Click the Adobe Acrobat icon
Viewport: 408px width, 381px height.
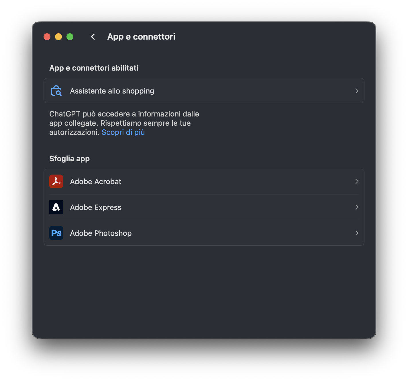coord(56,181)
